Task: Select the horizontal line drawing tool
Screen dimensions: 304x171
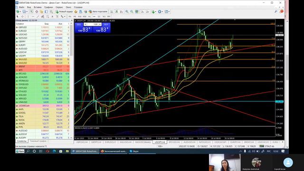Action: pyautogui.click(x=33, y=17)
